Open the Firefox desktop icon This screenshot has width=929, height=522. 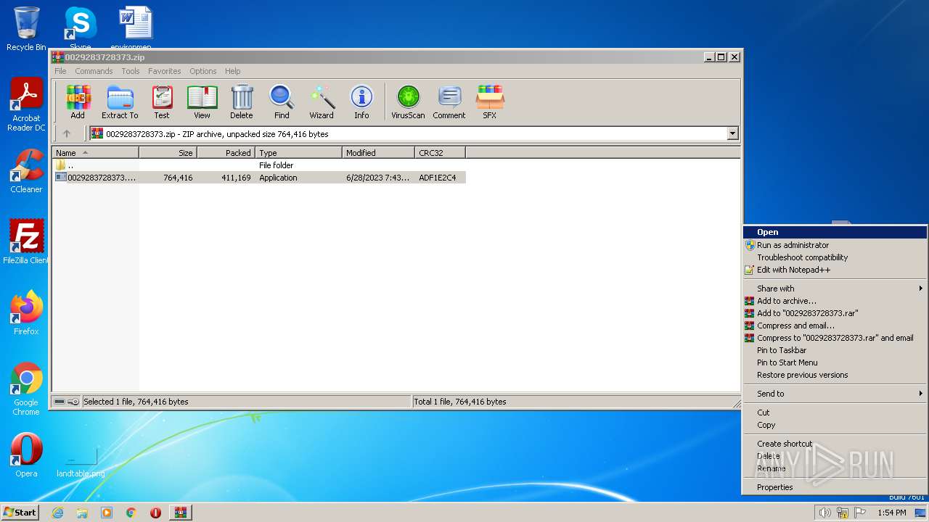26,313
